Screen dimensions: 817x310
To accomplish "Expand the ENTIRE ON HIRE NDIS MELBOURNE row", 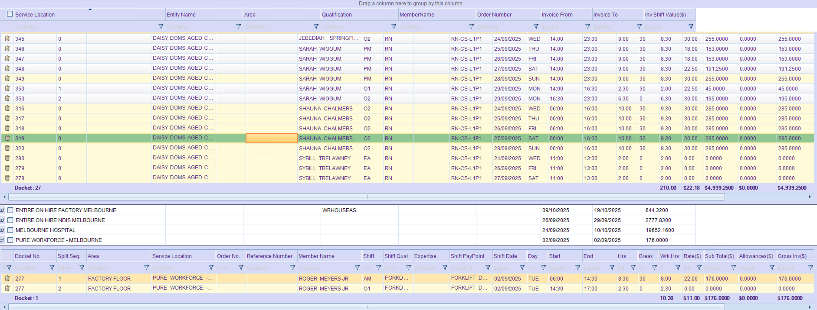I will point(2,220).
